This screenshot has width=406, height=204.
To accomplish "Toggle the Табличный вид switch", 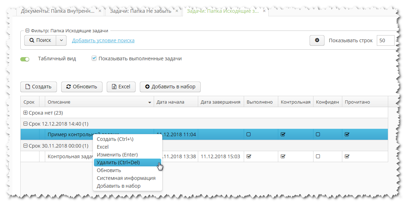I will 25,59.
